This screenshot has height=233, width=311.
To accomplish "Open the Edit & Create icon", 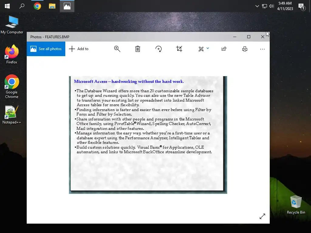I will tap(201, 49).
